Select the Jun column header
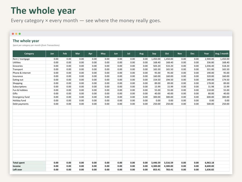This screenshot has width=242, height=182. (x=116, y=54)
